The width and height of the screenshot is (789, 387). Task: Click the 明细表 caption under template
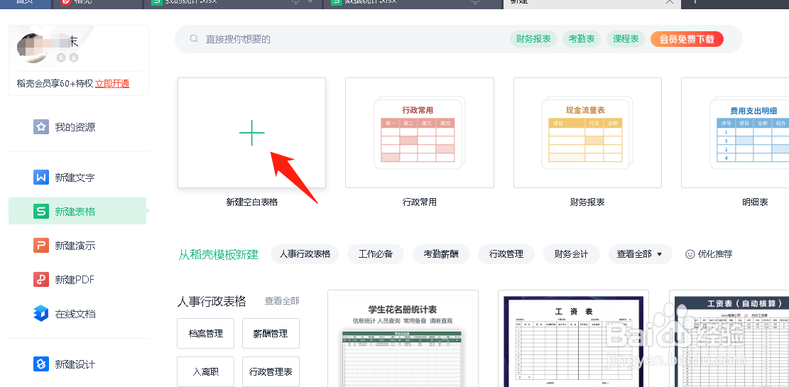755,202
